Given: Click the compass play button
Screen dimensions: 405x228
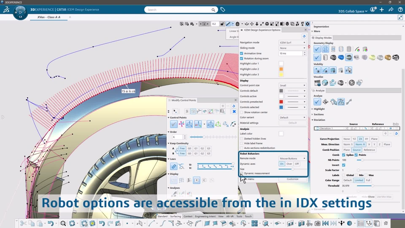Looking at the screenshot, I should point(20,12).
